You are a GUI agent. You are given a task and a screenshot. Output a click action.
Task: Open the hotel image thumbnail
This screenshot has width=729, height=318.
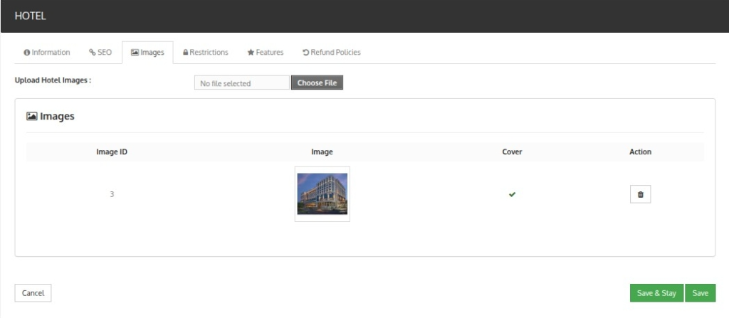pyautogui.click(x=322, y=194)
